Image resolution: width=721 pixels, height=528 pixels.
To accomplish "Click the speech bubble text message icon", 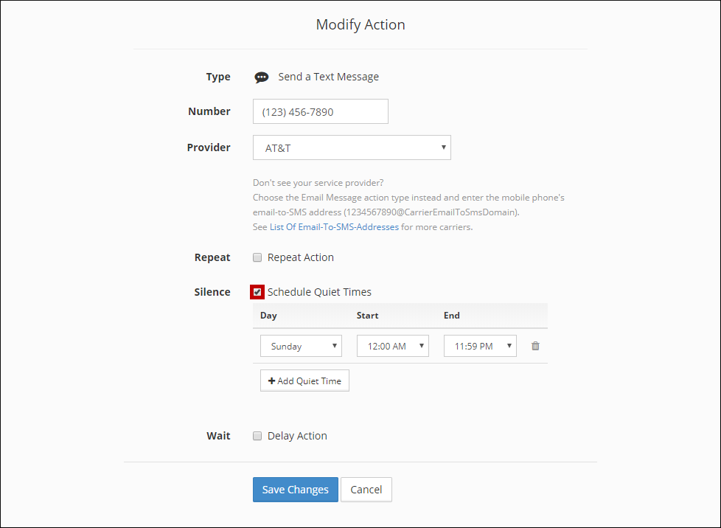I will 261,77.
